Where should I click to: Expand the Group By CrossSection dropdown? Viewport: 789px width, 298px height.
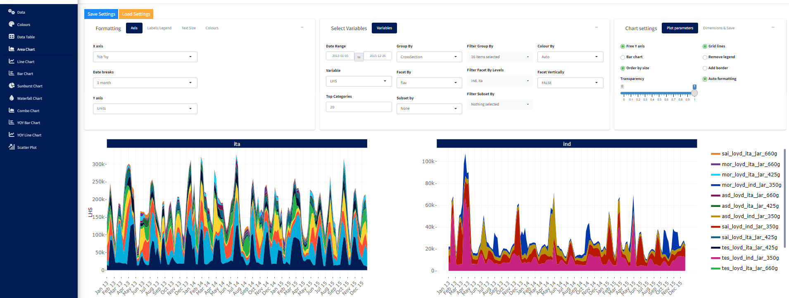429,57
